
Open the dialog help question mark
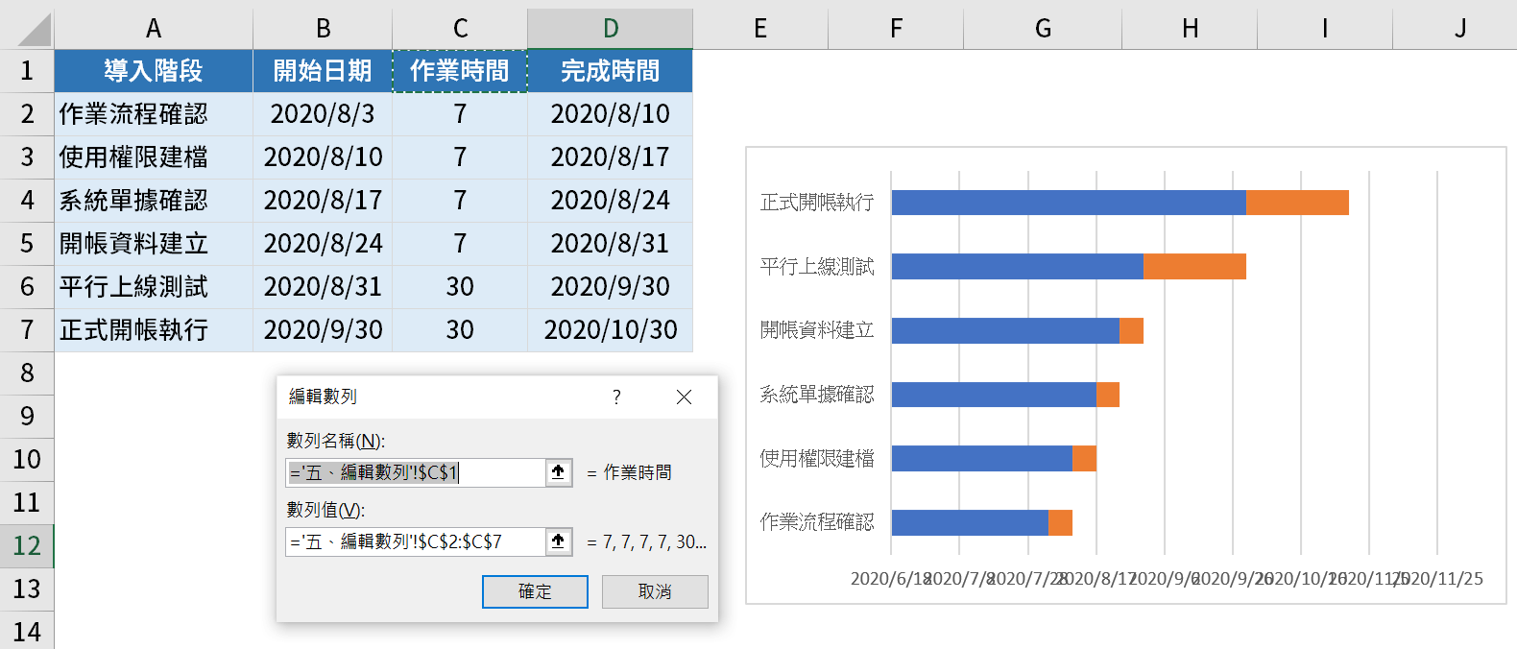(x=616, y=397)
